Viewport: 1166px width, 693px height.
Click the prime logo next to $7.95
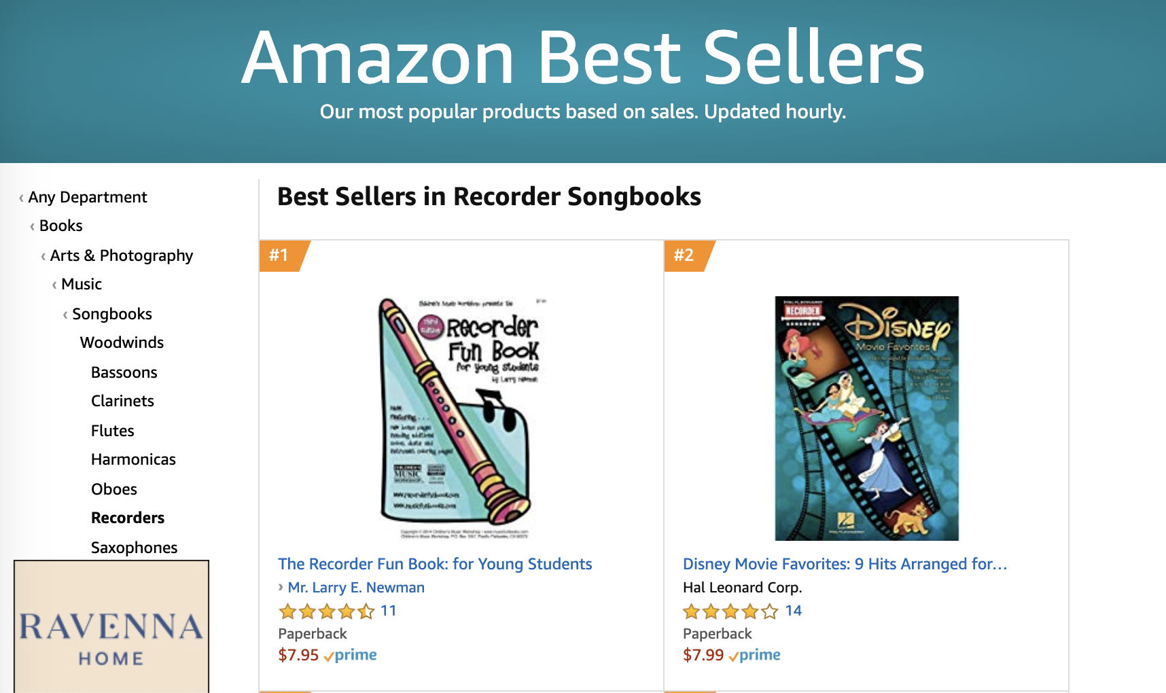[x=350, y=656]
